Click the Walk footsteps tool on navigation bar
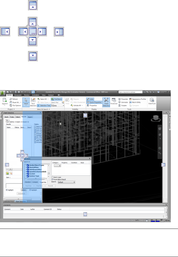The height and width of the screenshot is (257, 178). (x=160, y=153)
